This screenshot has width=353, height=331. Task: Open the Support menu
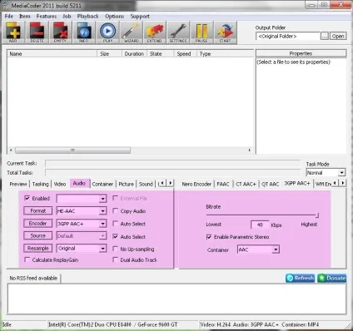140,17
